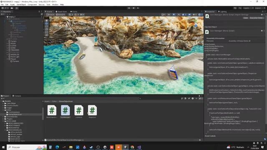Open the scene camera settings icon
This screenshot has width=267, height=150.
point(194,15)
